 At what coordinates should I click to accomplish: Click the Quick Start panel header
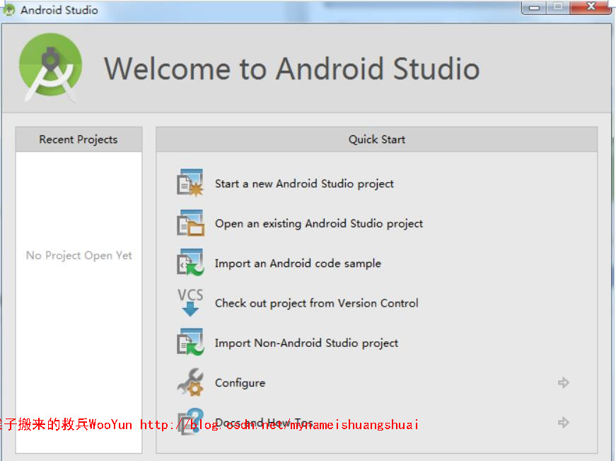376,140
